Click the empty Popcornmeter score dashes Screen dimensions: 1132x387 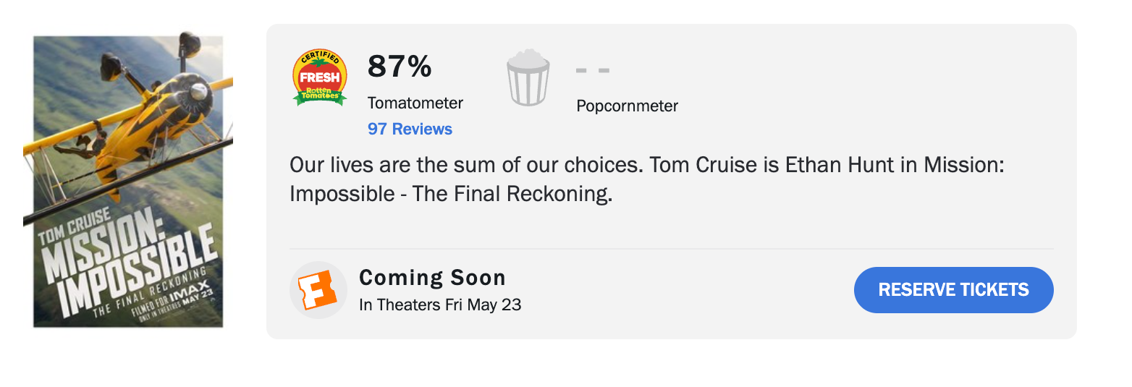click(x=593, y=70)
